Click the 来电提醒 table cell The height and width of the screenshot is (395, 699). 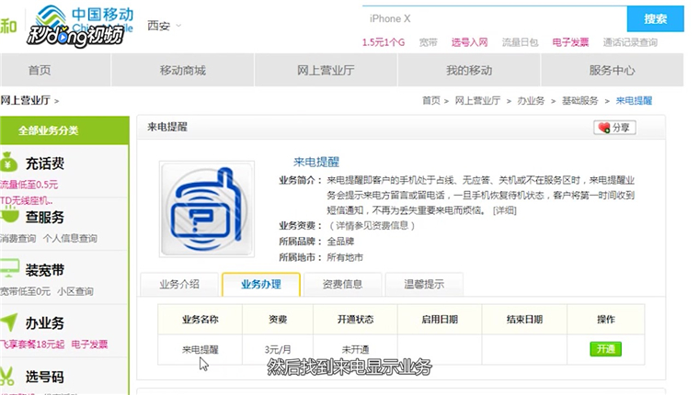pos(201,350)
